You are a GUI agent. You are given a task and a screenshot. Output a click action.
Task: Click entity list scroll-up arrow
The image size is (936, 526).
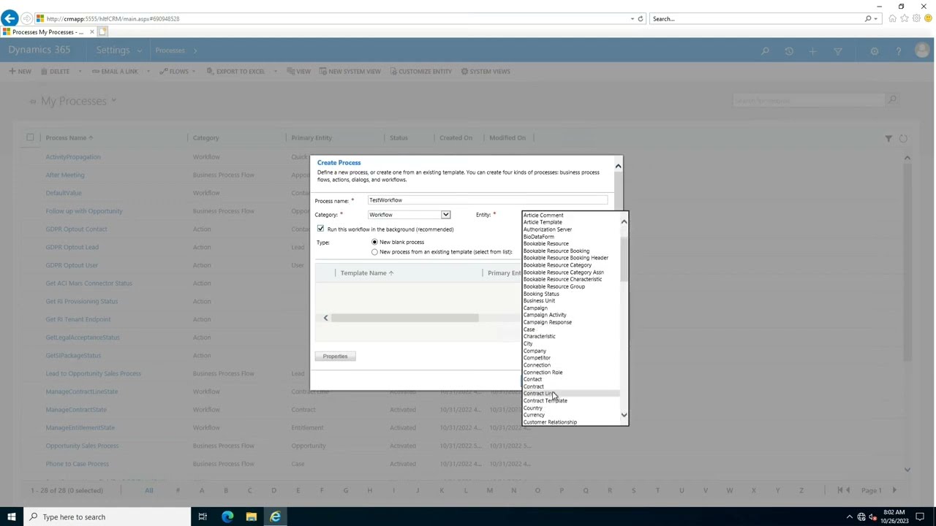tap(624, 221)
